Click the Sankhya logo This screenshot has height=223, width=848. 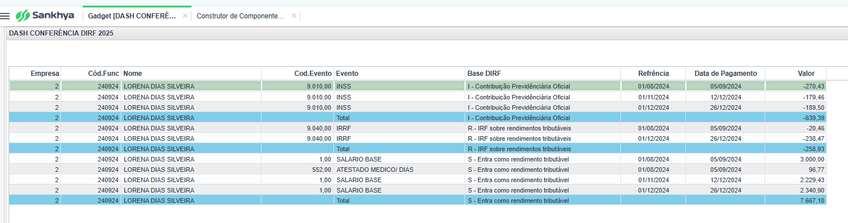click(45, 16)
